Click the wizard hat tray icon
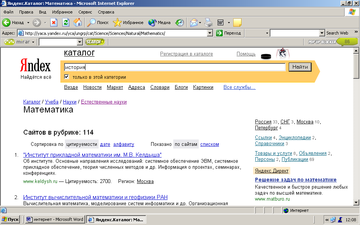The width and height of the screenshot is (360, 225). (x=340, y=220)
